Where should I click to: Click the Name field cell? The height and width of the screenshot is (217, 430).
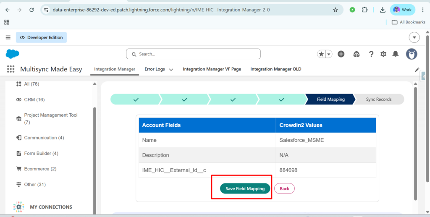[x=207, y=140]
